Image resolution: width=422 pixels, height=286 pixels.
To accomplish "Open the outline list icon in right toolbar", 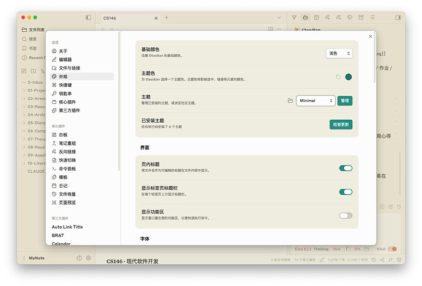I will click(372, 18).
